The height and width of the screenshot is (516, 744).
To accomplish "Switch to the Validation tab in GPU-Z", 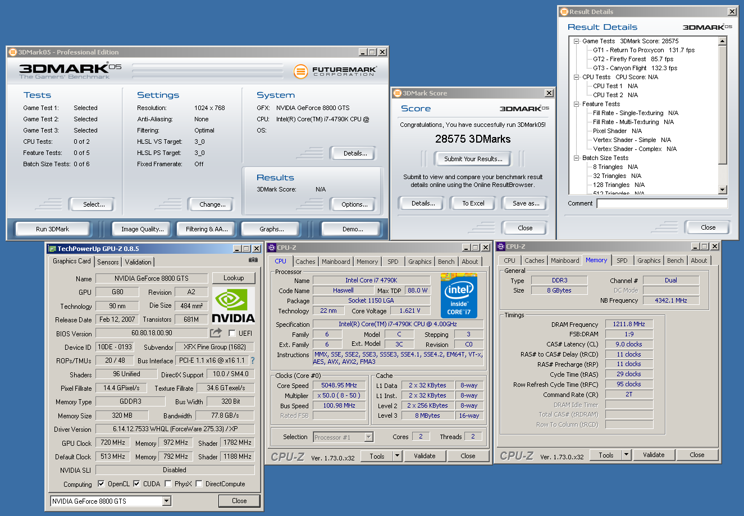I will click(138, 262).
